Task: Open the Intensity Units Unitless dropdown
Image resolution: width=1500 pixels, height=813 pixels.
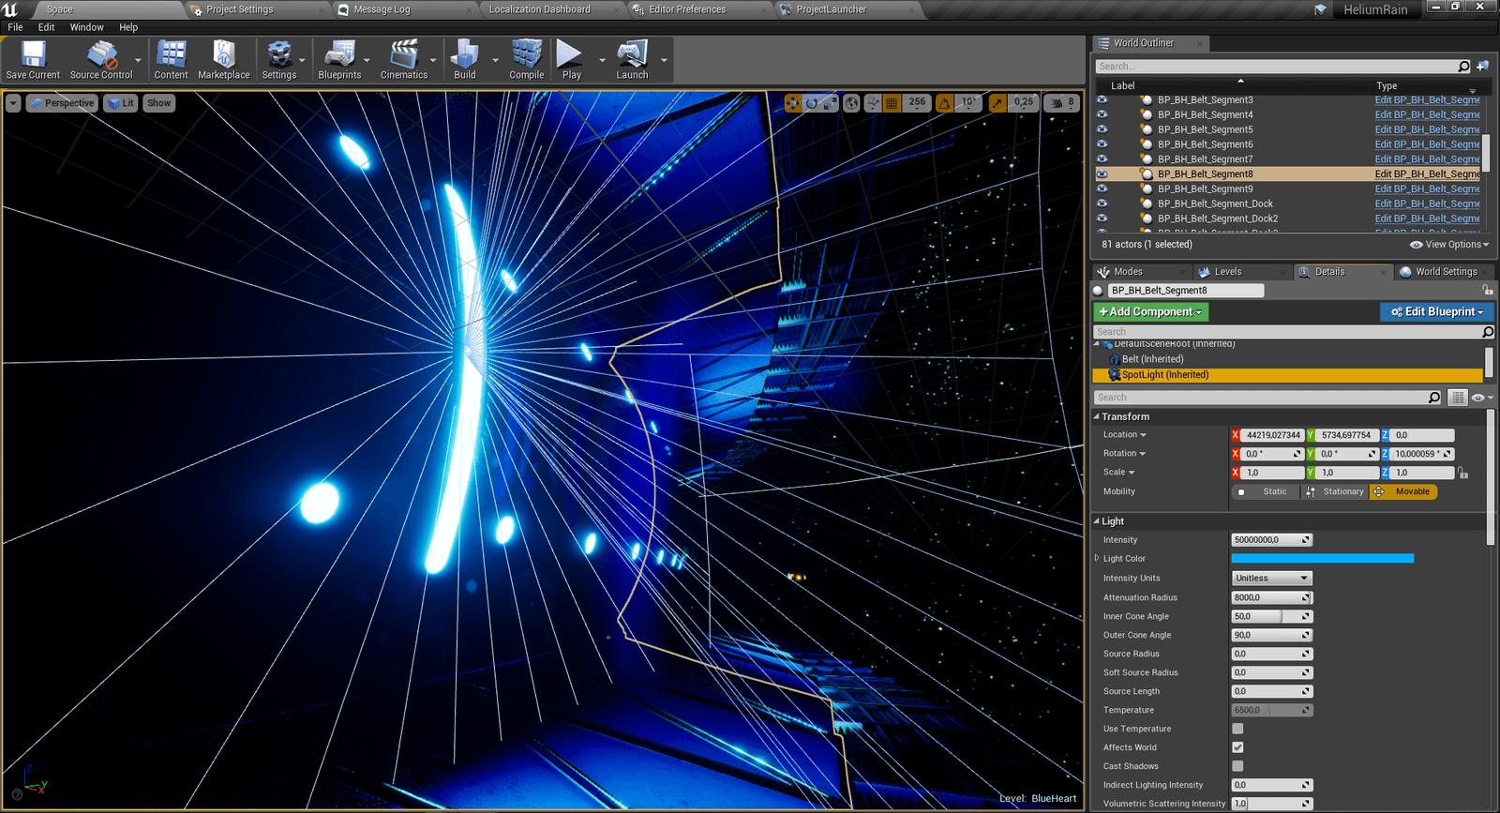Action: [1271, 579]
